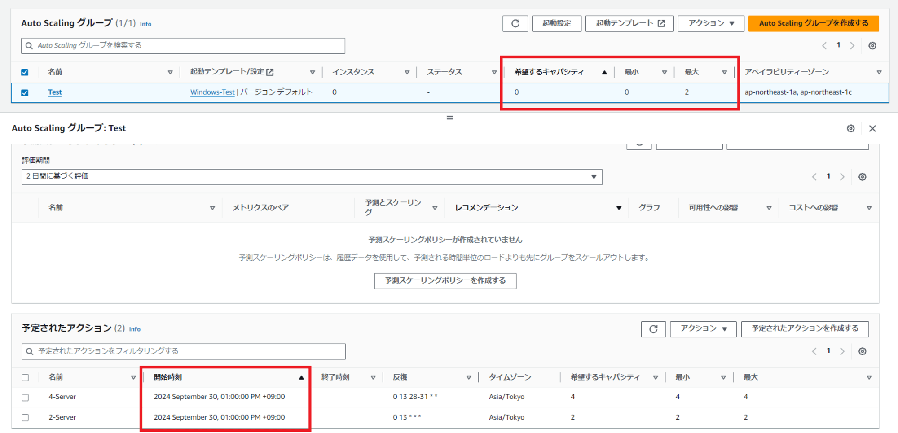
Task: Toggle select-all checkbox for Auto Scaling groups
Action: pyautogui.click(x=25, y=72)
